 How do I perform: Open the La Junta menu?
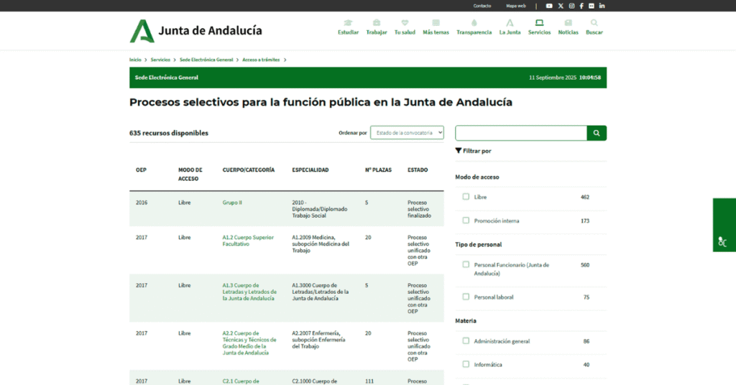510,27
